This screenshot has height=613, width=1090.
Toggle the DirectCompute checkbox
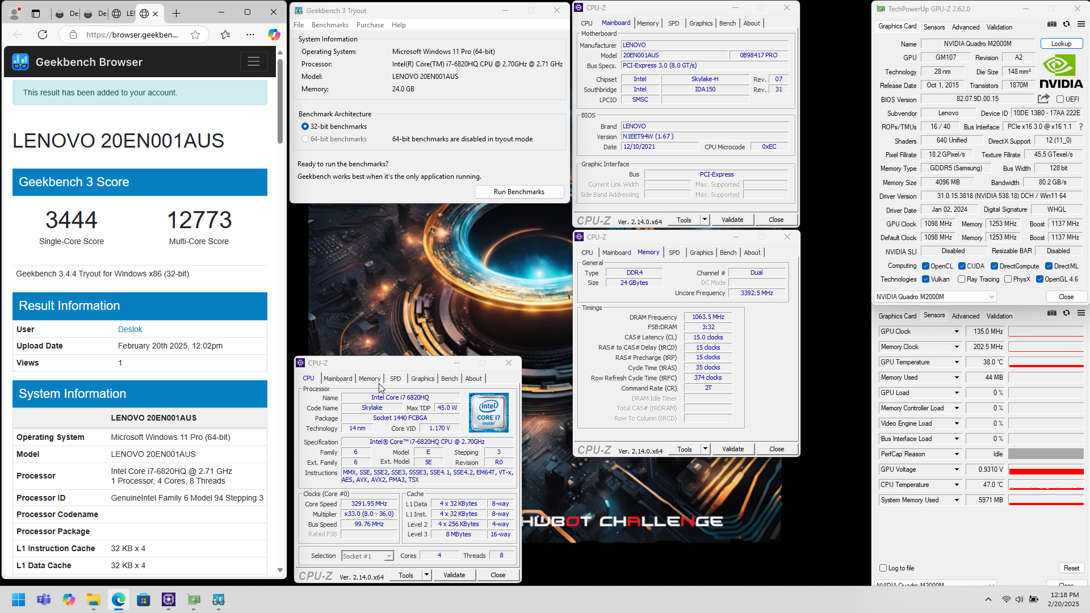pos(994,266)
